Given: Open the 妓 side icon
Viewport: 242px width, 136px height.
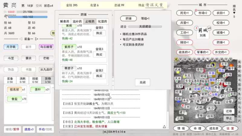Looking at the screenshot, I should 239,71.
